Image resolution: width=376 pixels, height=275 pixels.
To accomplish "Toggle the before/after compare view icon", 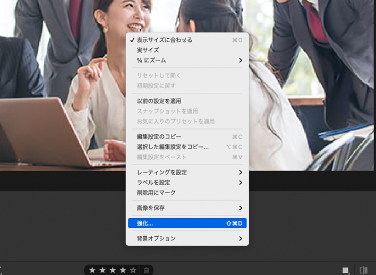I will point(364,270).
